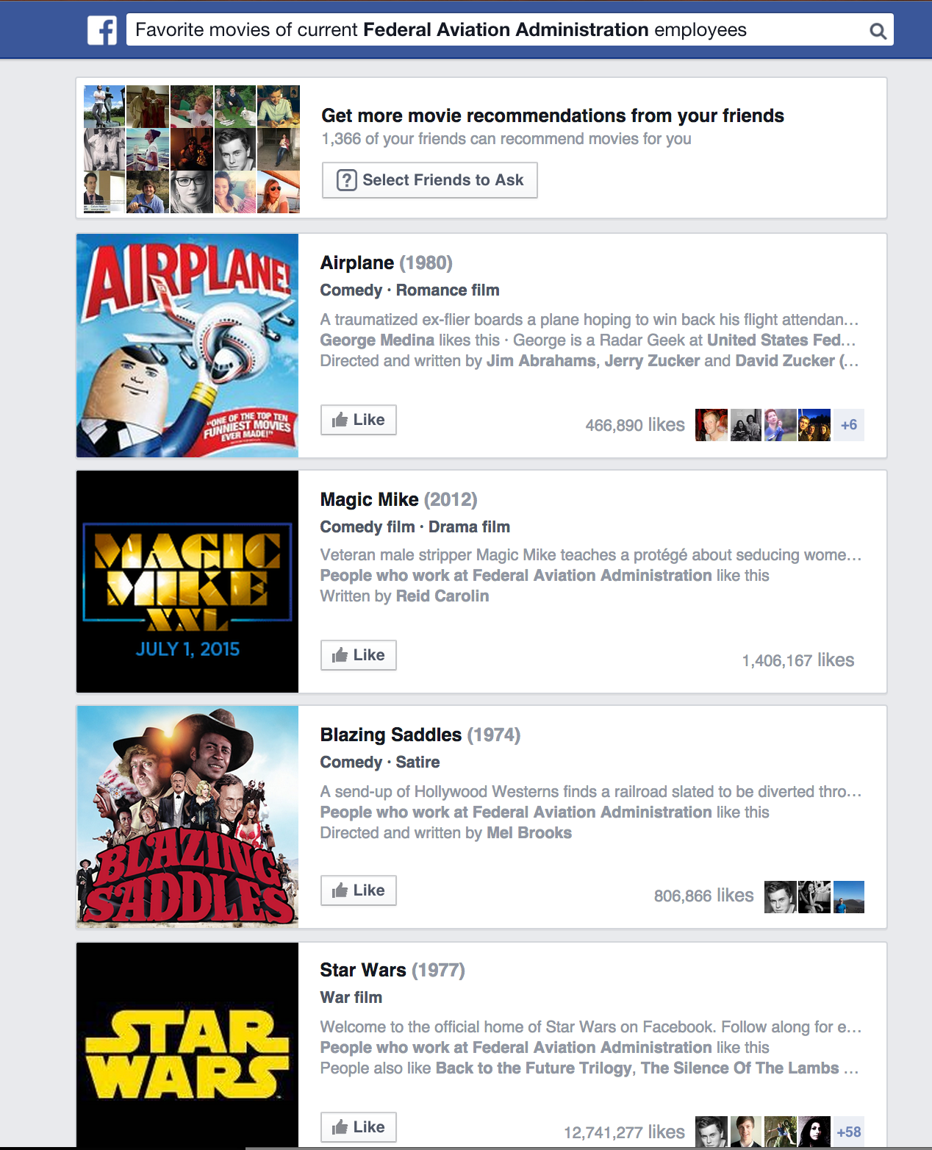Show the +58 more friends for Star Wars

pos(849,1132)
